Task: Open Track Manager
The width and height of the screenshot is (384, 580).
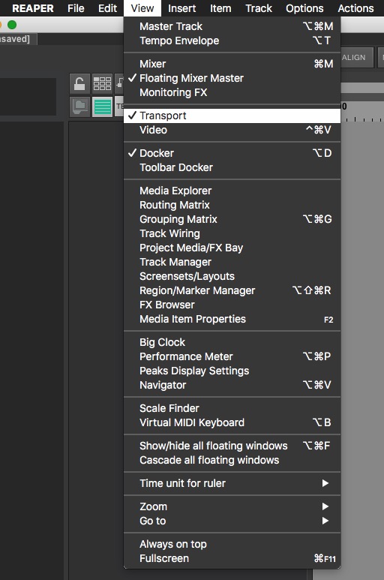Action: coord(232,263)
